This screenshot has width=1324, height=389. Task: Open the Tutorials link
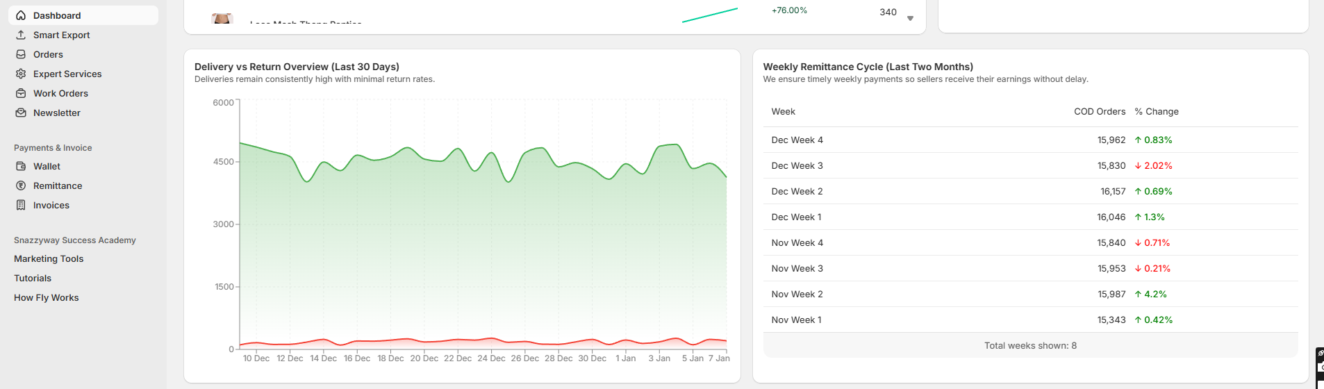pyautogui.click(x=33, y=278)
